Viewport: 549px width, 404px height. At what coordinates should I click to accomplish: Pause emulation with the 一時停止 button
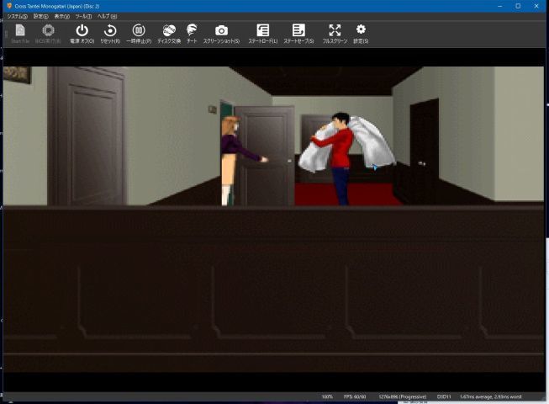tap(139, 34)
